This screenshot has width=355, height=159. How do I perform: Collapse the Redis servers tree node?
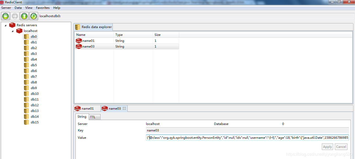point(5,25)
